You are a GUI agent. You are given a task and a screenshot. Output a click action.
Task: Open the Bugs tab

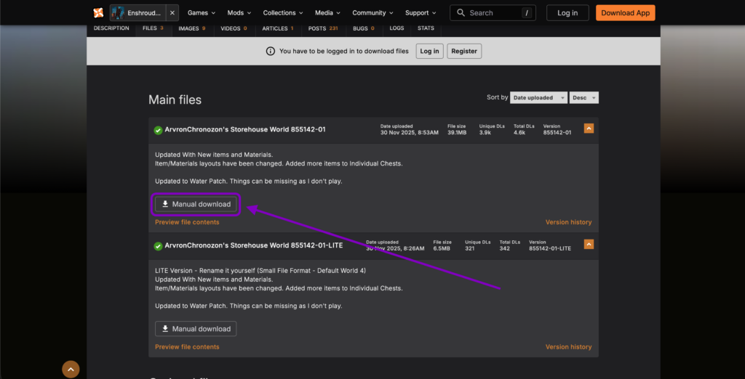point(364,28)
